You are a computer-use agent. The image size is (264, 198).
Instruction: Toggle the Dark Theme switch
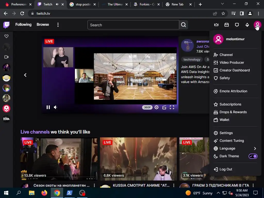[x=253, y=156]
